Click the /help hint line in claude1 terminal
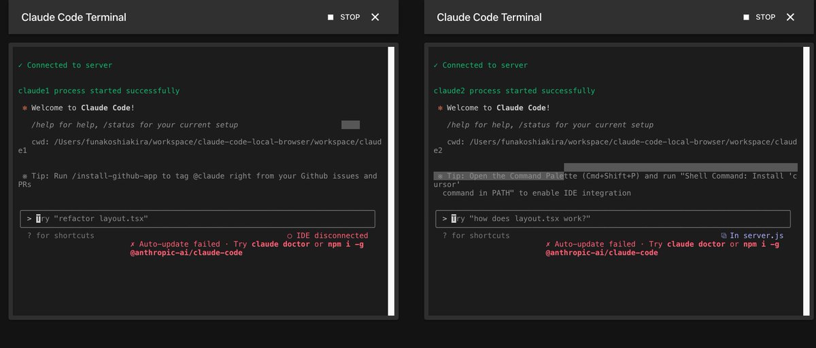The width and height of the screenshot is (816, 348). pos(135,125)
